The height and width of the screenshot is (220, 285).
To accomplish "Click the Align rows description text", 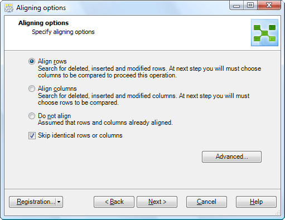I will [149, 72].
